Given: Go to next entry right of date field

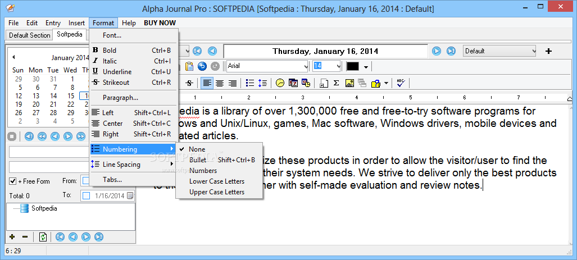Looking at the screenshot, I should pos(437,51).
